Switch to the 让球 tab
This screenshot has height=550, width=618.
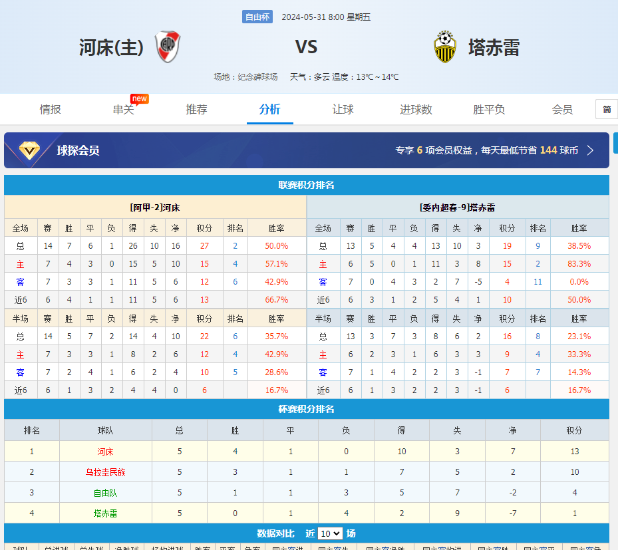(343, 109)
